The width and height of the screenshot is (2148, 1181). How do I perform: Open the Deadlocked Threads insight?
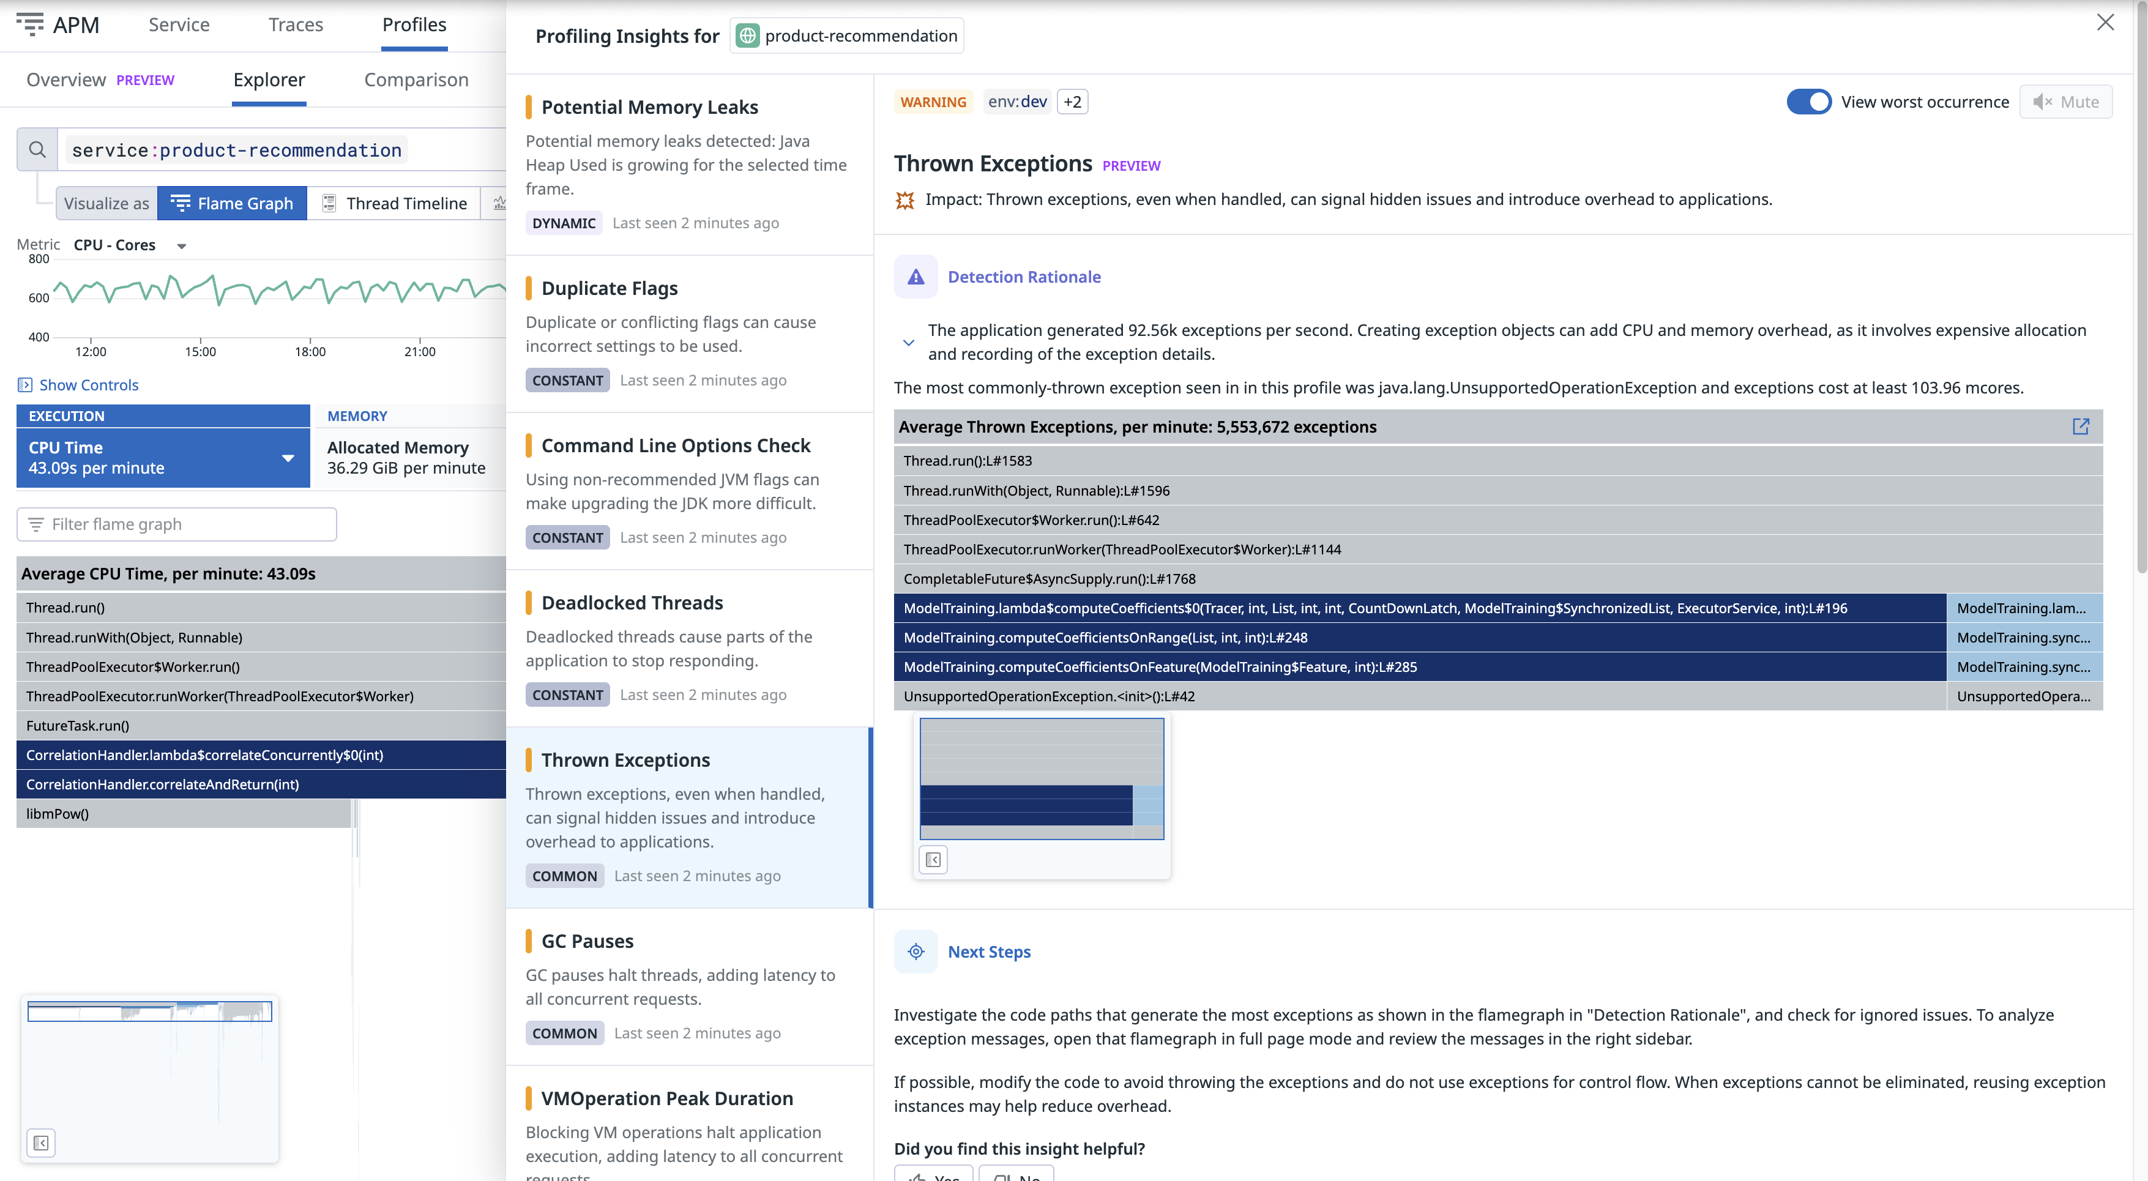pos(690,648)
